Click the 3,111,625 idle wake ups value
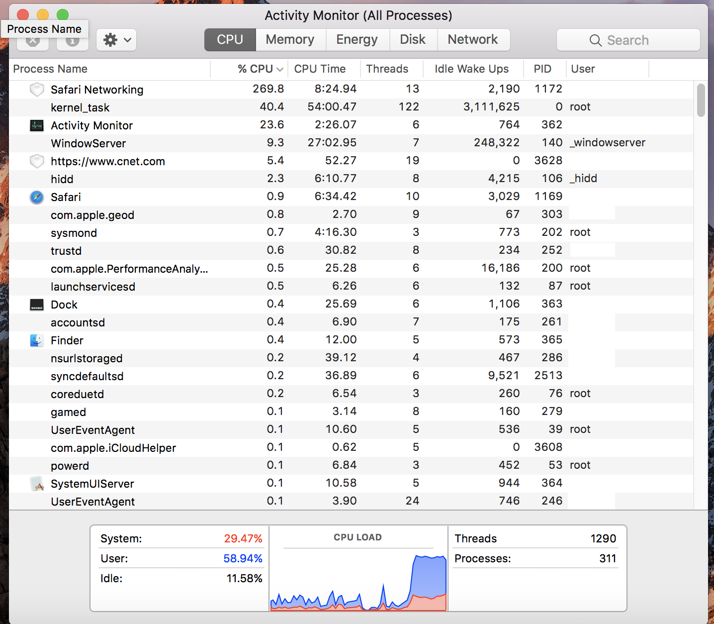This screenshot has width=714, height=624. [491, 107]
